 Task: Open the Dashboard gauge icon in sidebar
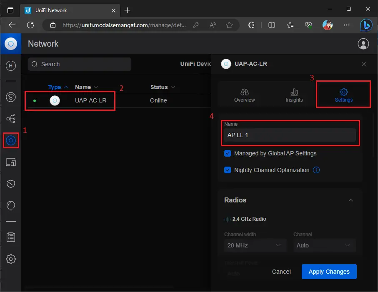click(x=10, y=97)
